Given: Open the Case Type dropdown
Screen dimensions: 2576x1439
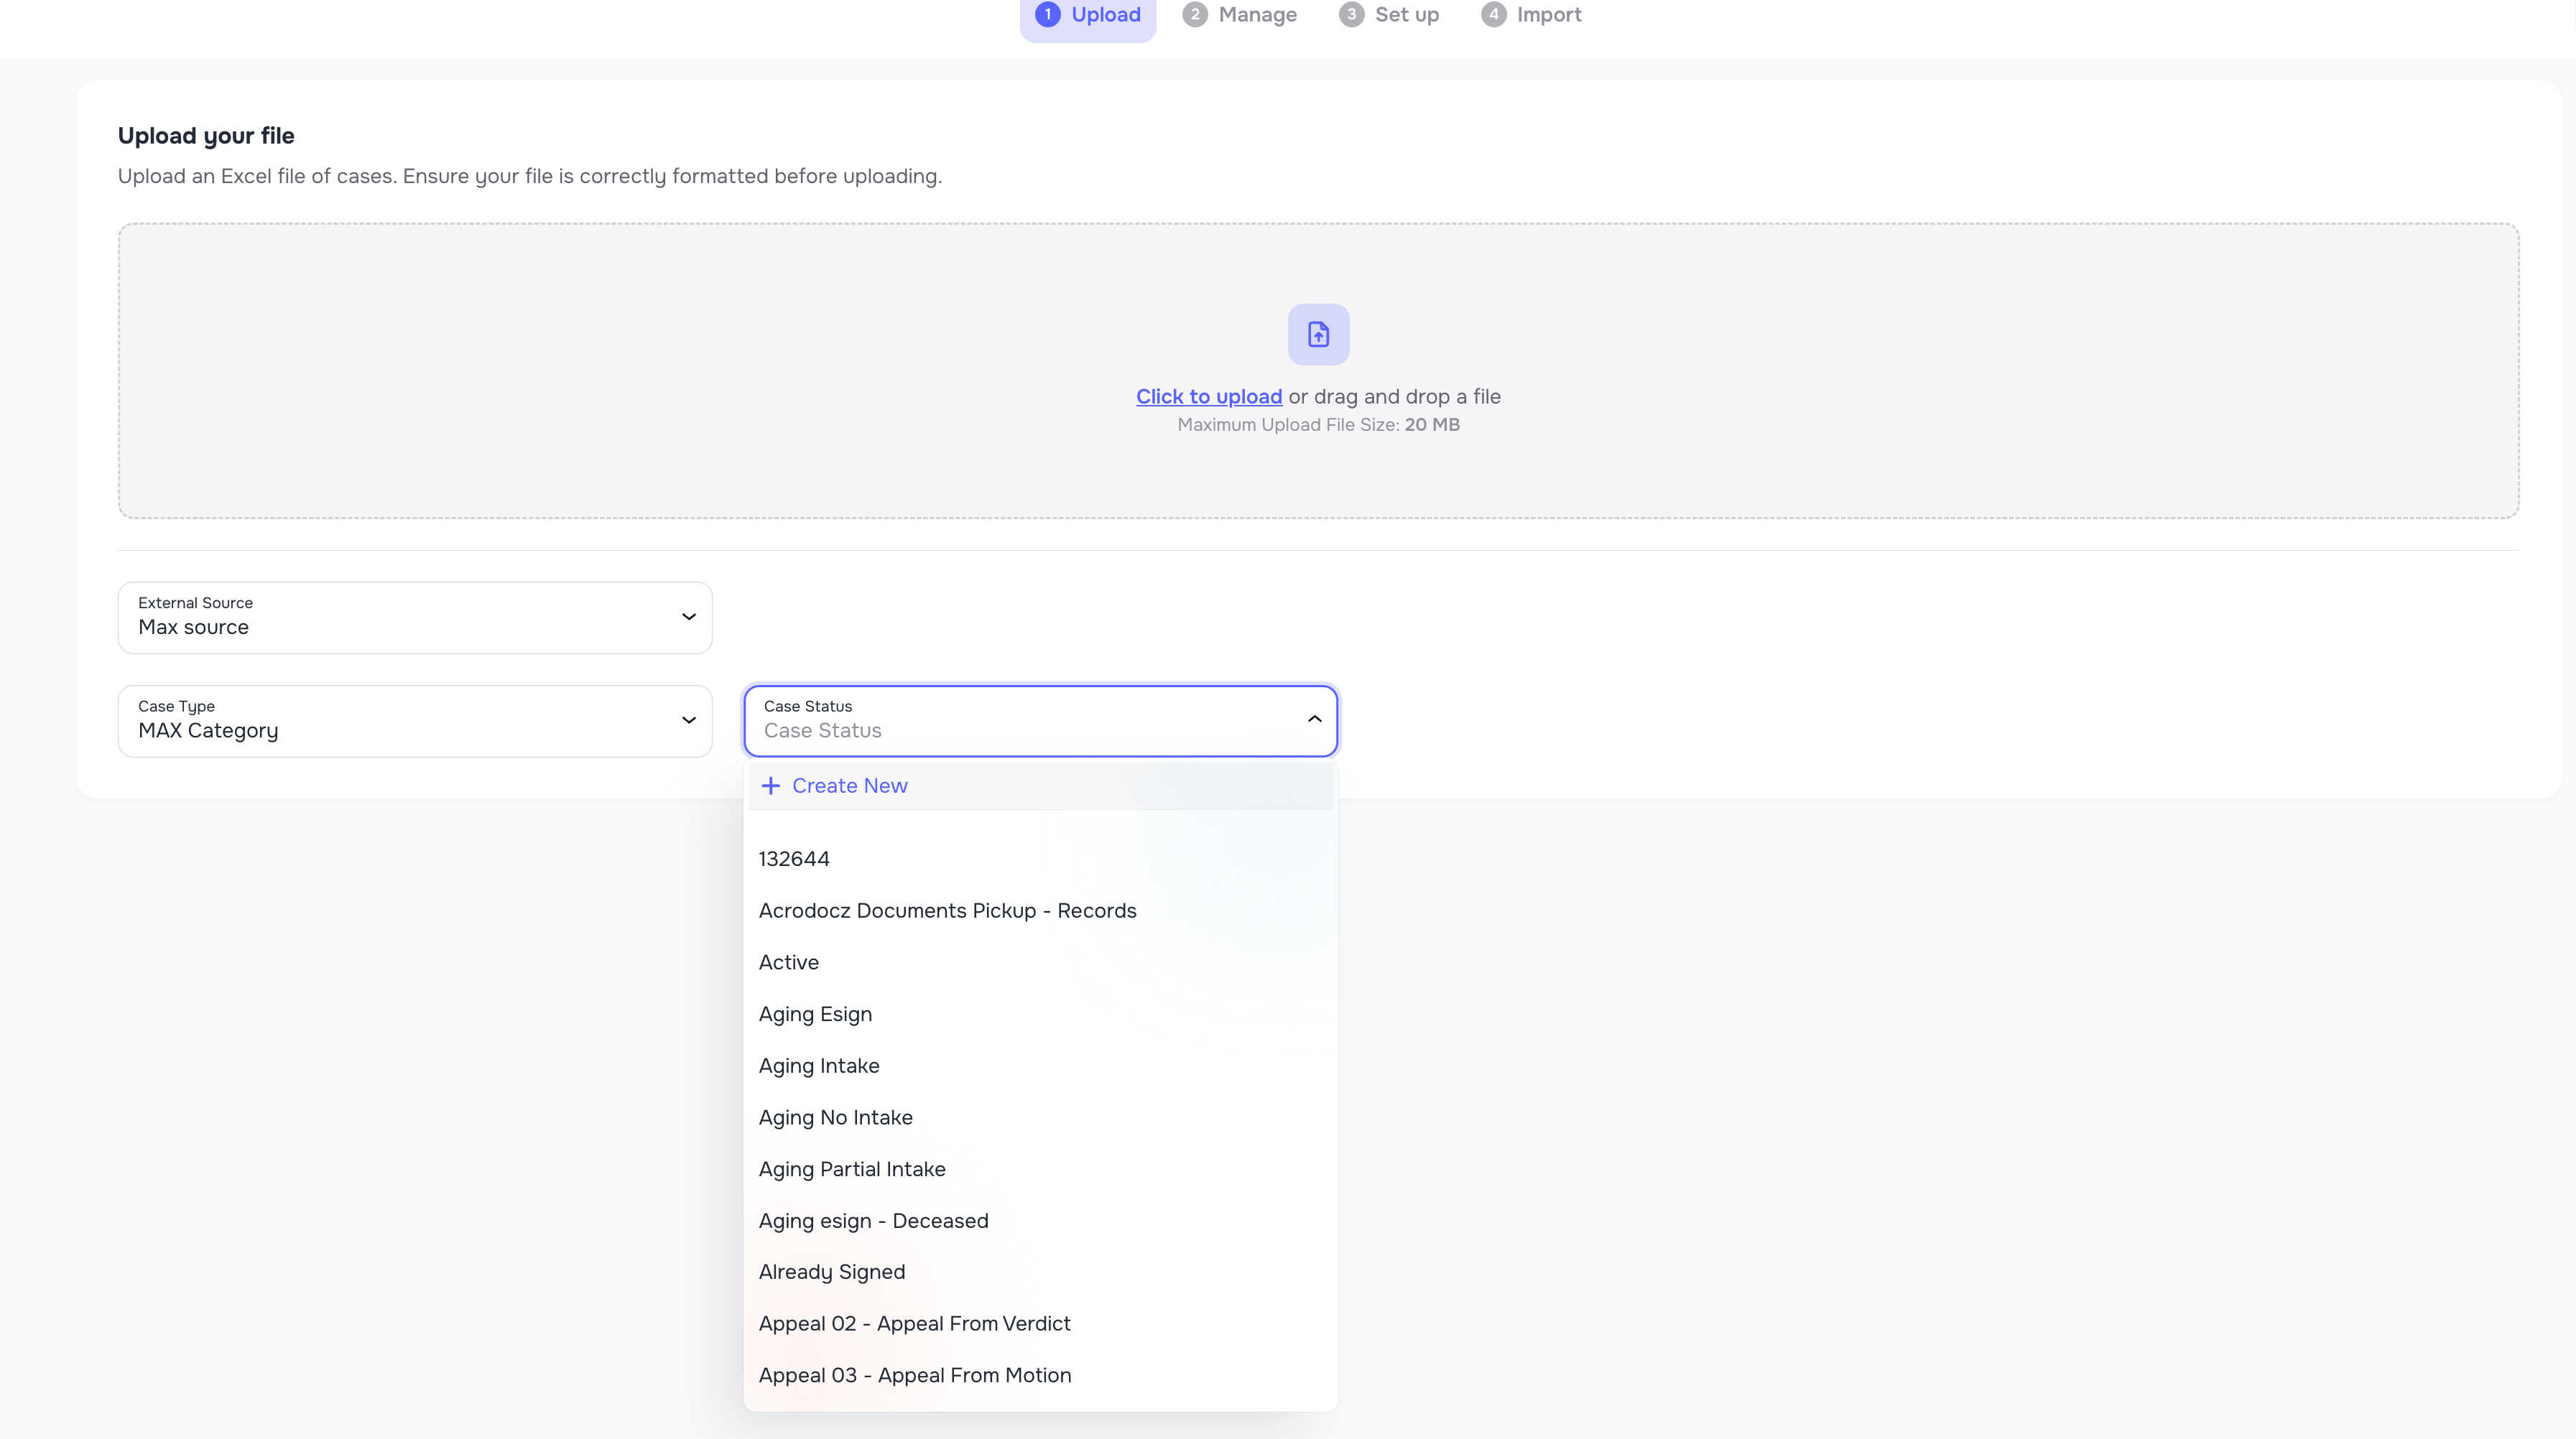Looking at the screenshot, I should pyautogui.click(x=688, y=719).
